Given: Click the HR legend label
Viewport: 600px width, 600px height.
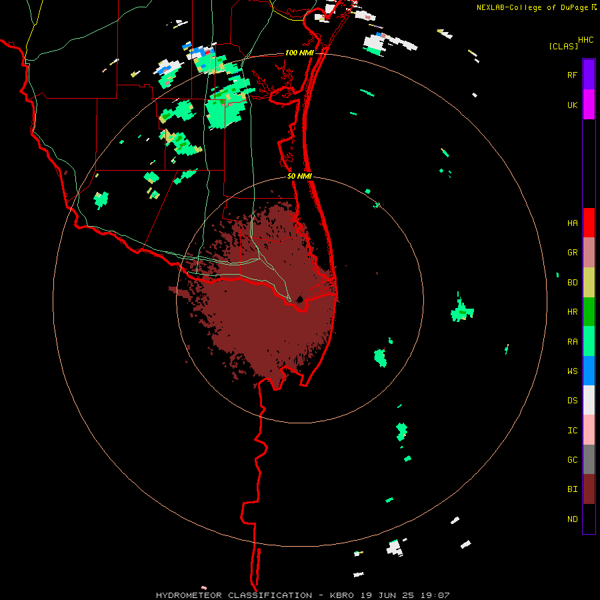Looking at the screenshot, I should (572, 312).
